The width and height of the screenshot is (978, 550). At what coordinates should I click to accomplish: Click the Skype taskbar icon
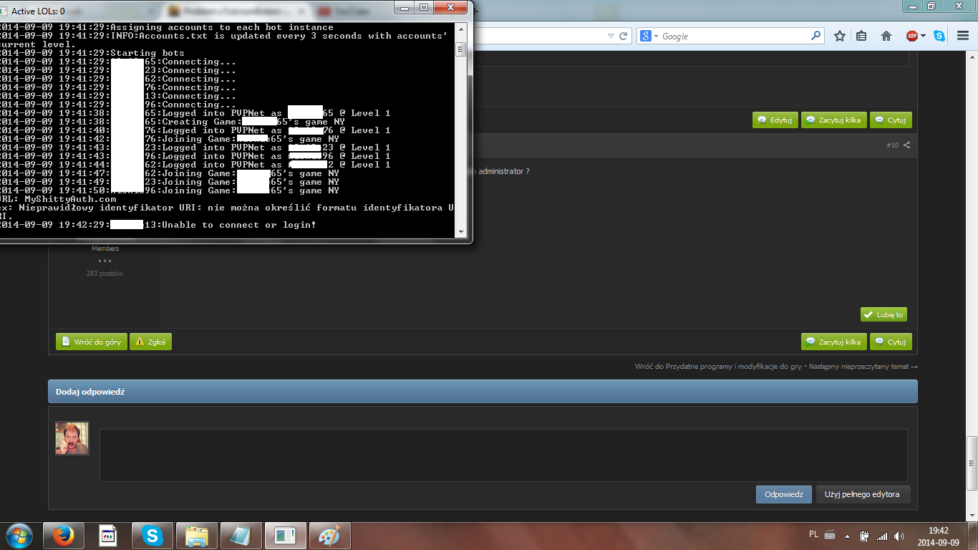(152, 535)
